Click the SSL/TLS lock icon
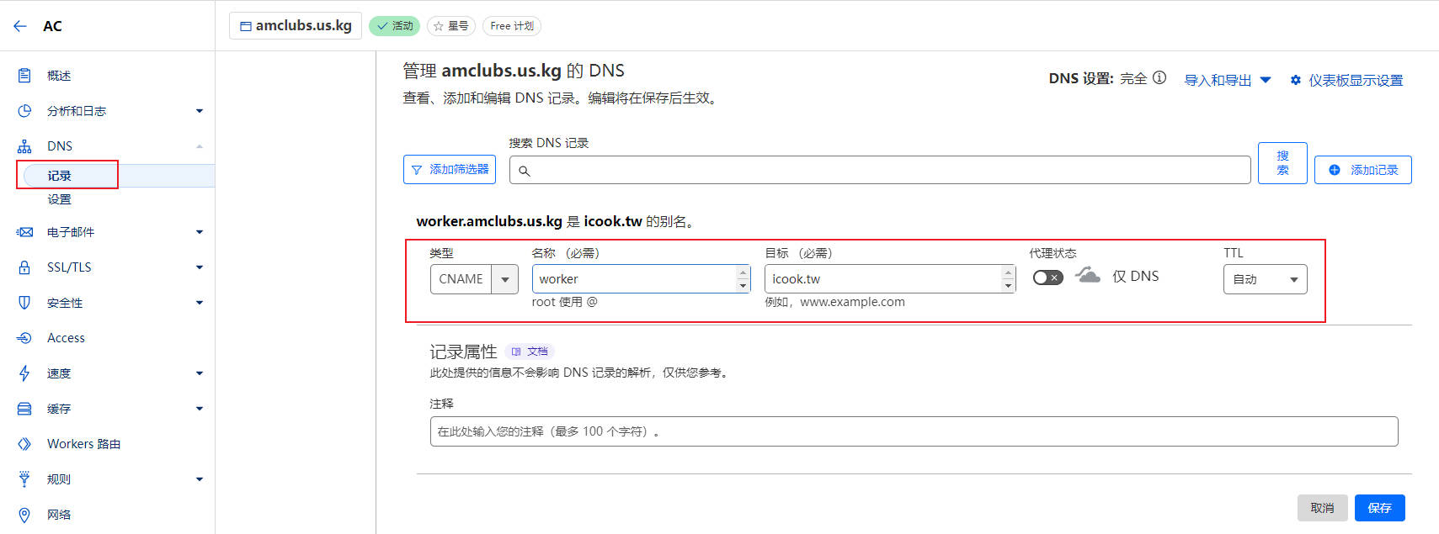This screenshot has width=1439, height=534. 24,267
